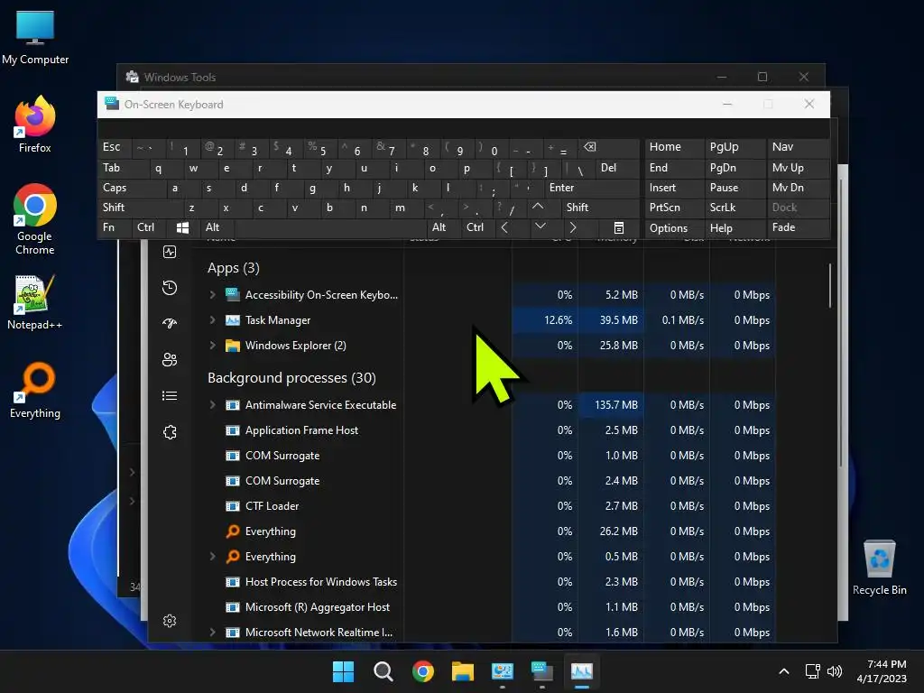Open Details list icon in Task Manager sidebar
The width and height of the screenshot is (924, 693).
point(170,395)
